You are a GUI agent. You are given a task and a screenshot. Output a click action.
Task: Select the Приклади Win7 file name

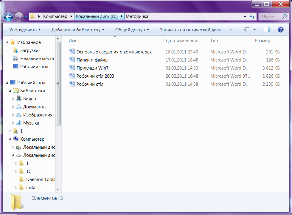click(x=93, y=68)
